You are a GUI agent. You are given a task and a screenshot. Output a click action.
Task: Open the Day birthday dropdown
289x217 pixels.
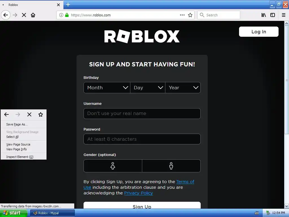pyautogui.click(x=148, y=88)
